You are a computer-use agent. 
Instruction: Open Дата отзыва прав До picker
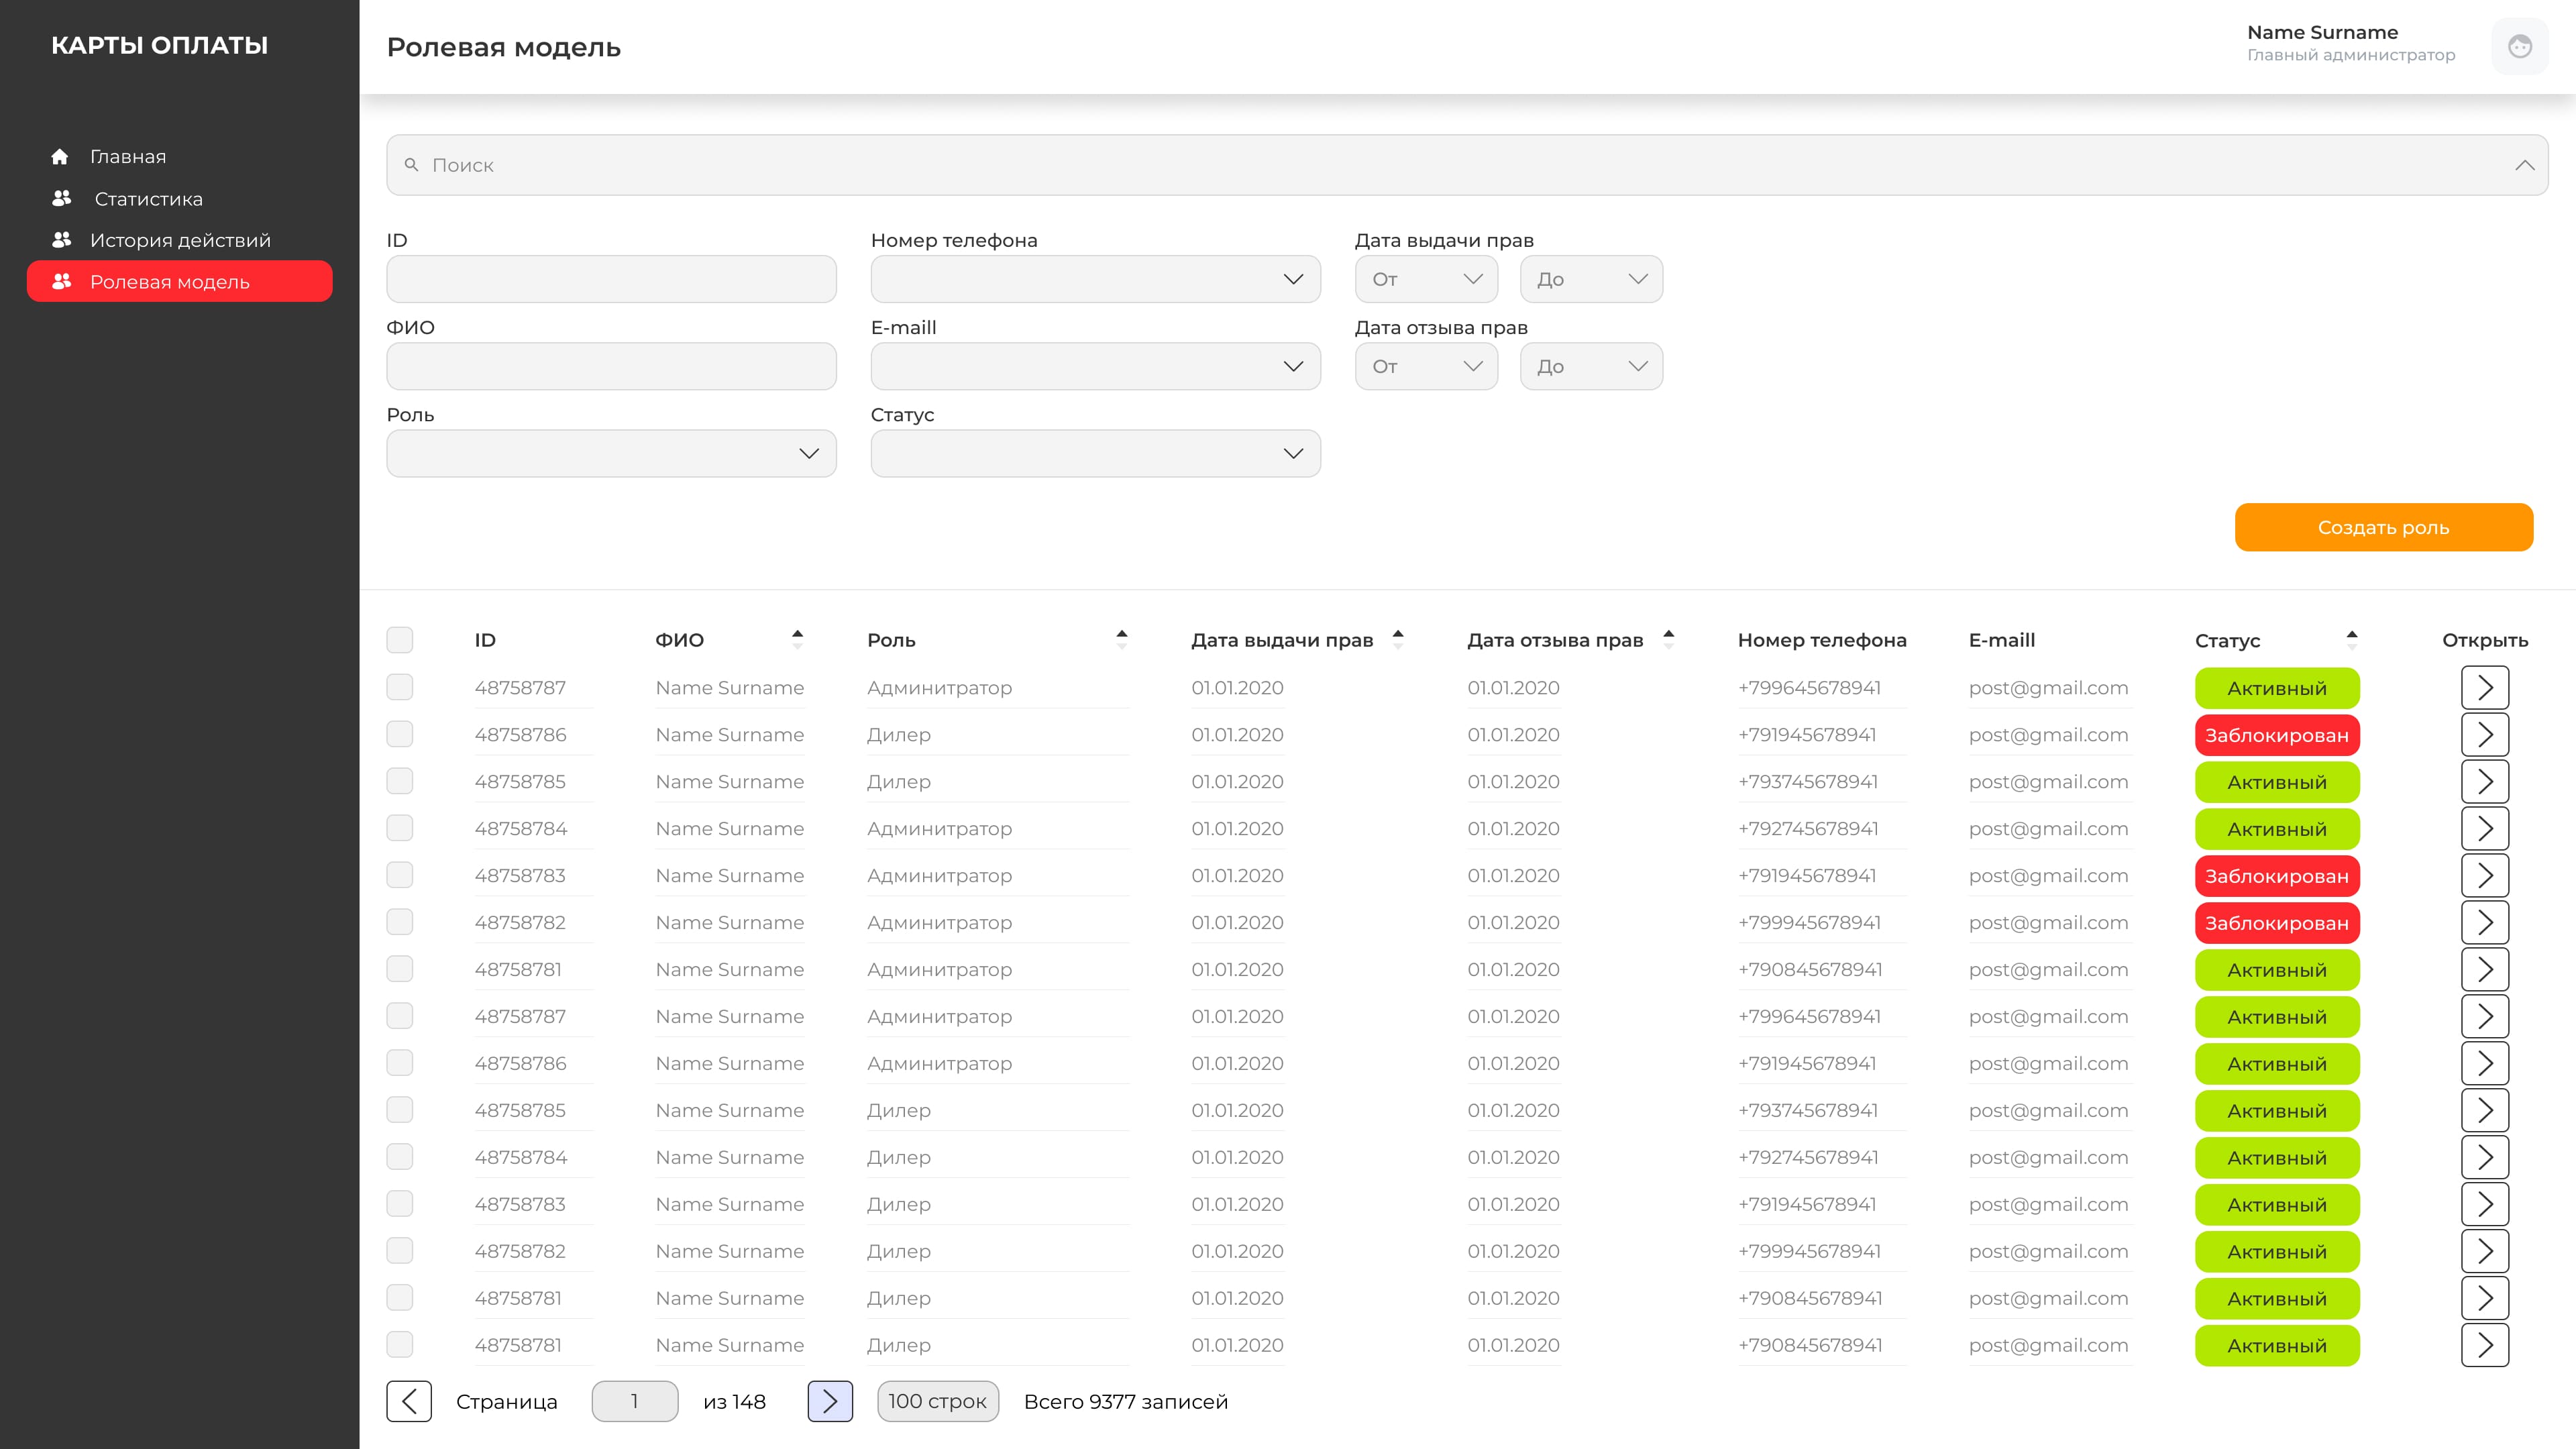point(1591,366)
